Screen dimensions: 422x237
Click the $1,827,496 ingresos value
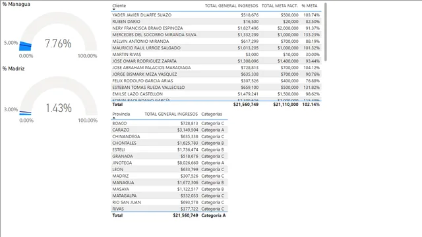click(248, 28)
